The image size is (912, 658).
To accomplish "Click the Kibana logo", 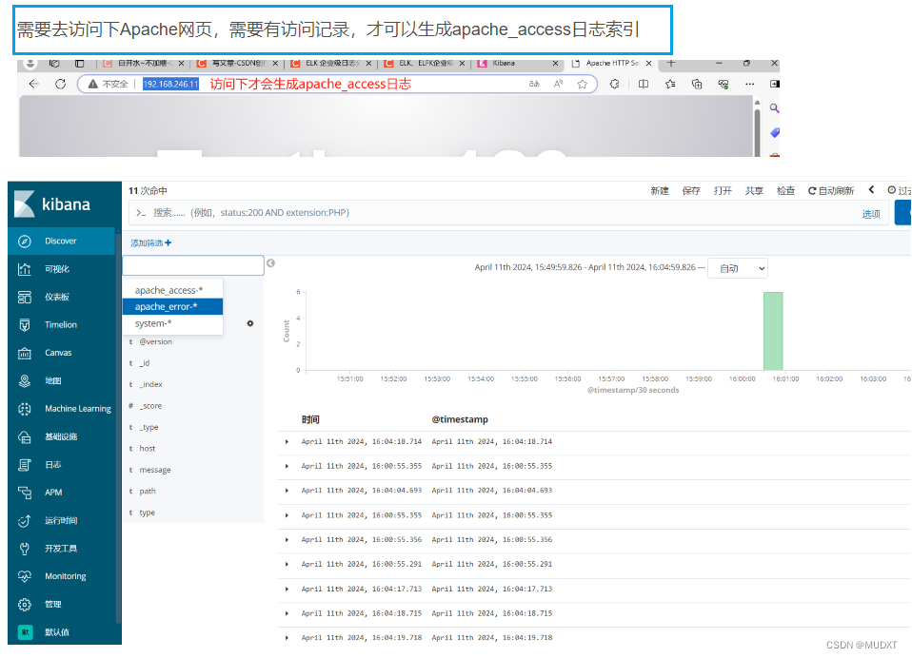I will pyautogui.click(x=52, y=203).
